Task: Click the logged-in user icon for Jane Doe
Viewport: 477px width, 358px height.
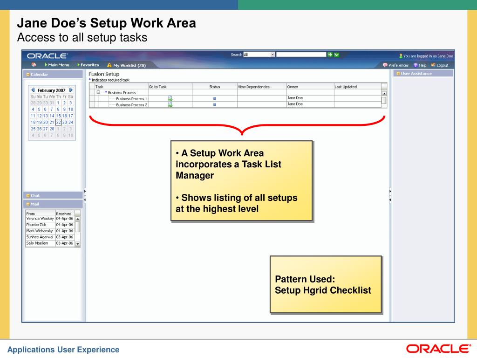Action: 401,56
